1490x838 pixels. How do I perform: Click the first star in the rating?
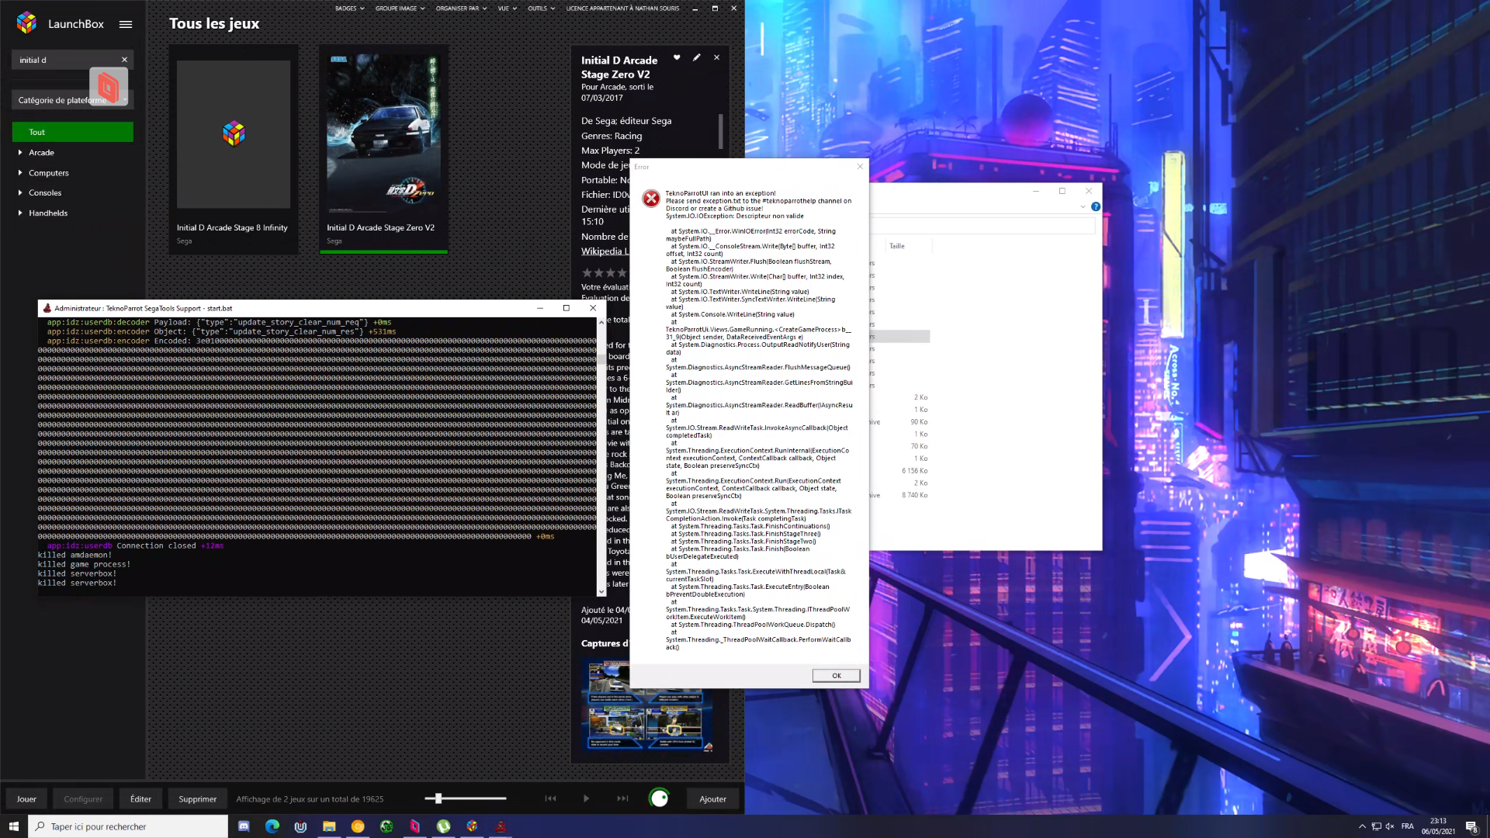[587, 272]
